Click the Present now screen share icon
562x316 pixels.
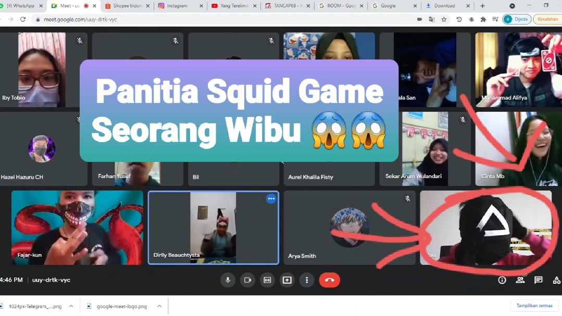pos(287,280)
